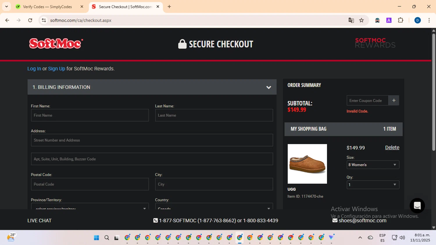The width and height of the screenshot is (436, 245).
Task: Open the clock showing 8:01 a.m.
Action: click(x=420, y=238)
